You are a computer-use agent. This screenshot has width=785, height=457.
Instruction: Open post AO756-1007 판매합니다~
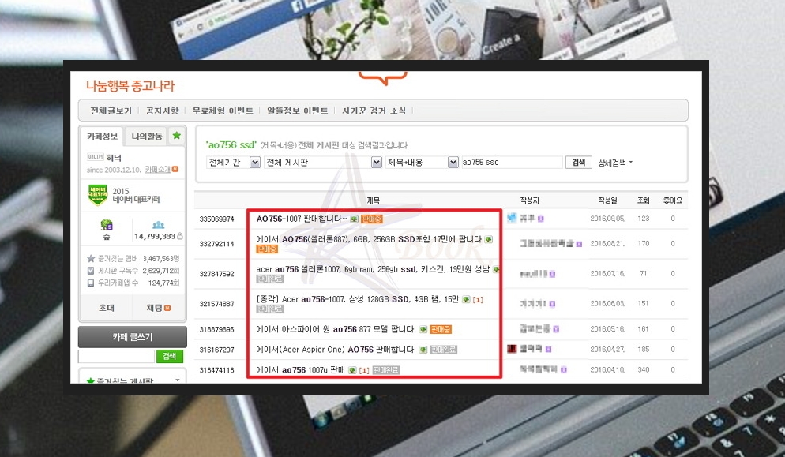(x=302, y=219)
